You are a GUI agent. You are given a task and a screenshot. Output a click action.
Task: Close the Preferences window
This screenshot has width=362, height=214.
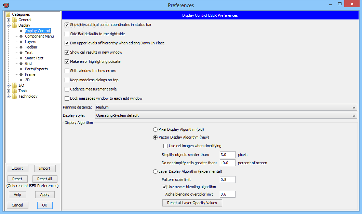coord(352,4)
